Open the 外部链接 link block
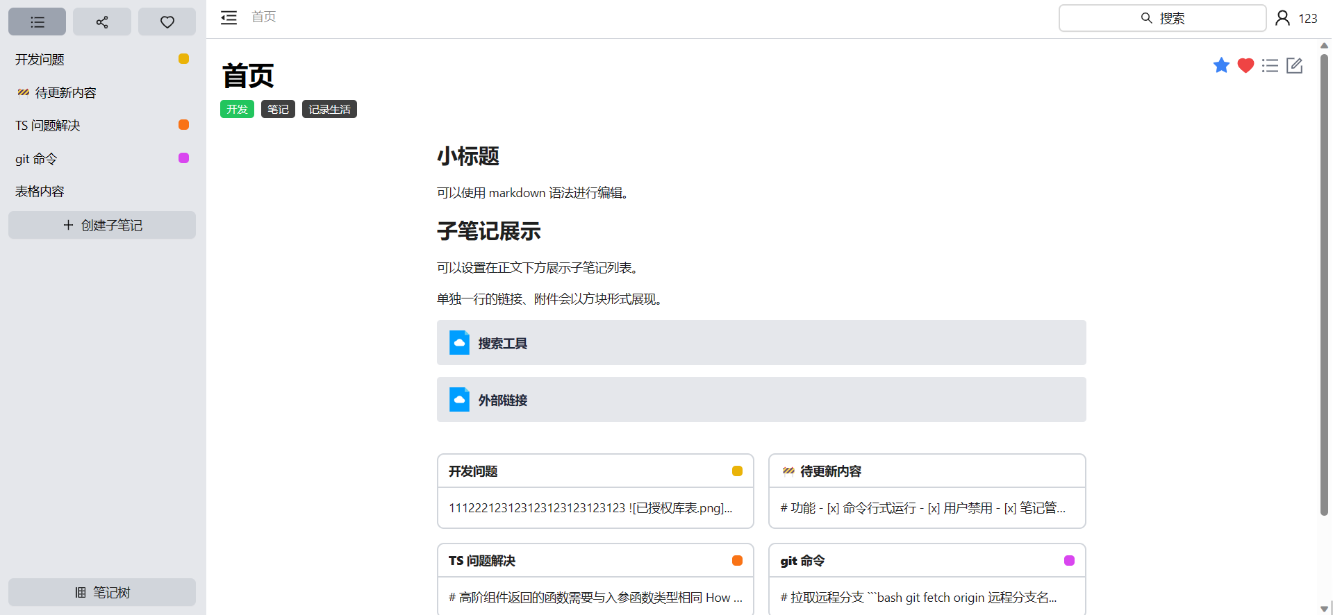 (761, 400)
